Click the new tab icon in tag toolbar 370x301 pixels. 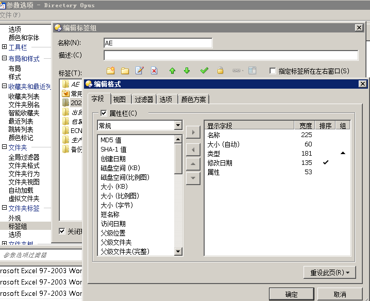pyautogui.click(x=110, y=71)
